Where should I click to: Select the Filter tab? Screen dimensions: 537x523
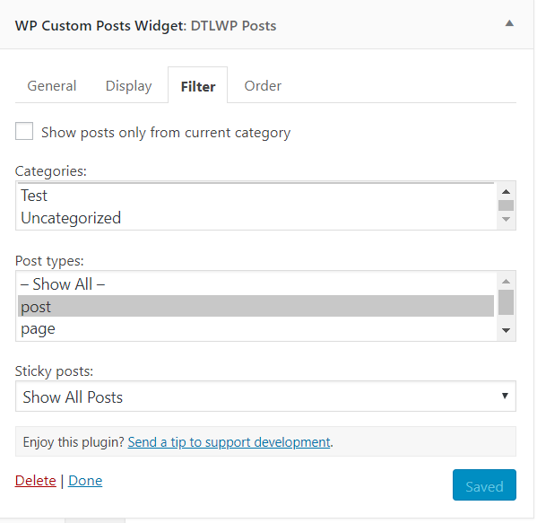(198, 86)
